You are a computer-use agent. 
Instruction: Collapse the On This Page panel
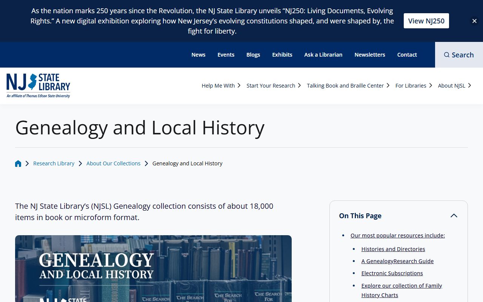coord(454,216)
